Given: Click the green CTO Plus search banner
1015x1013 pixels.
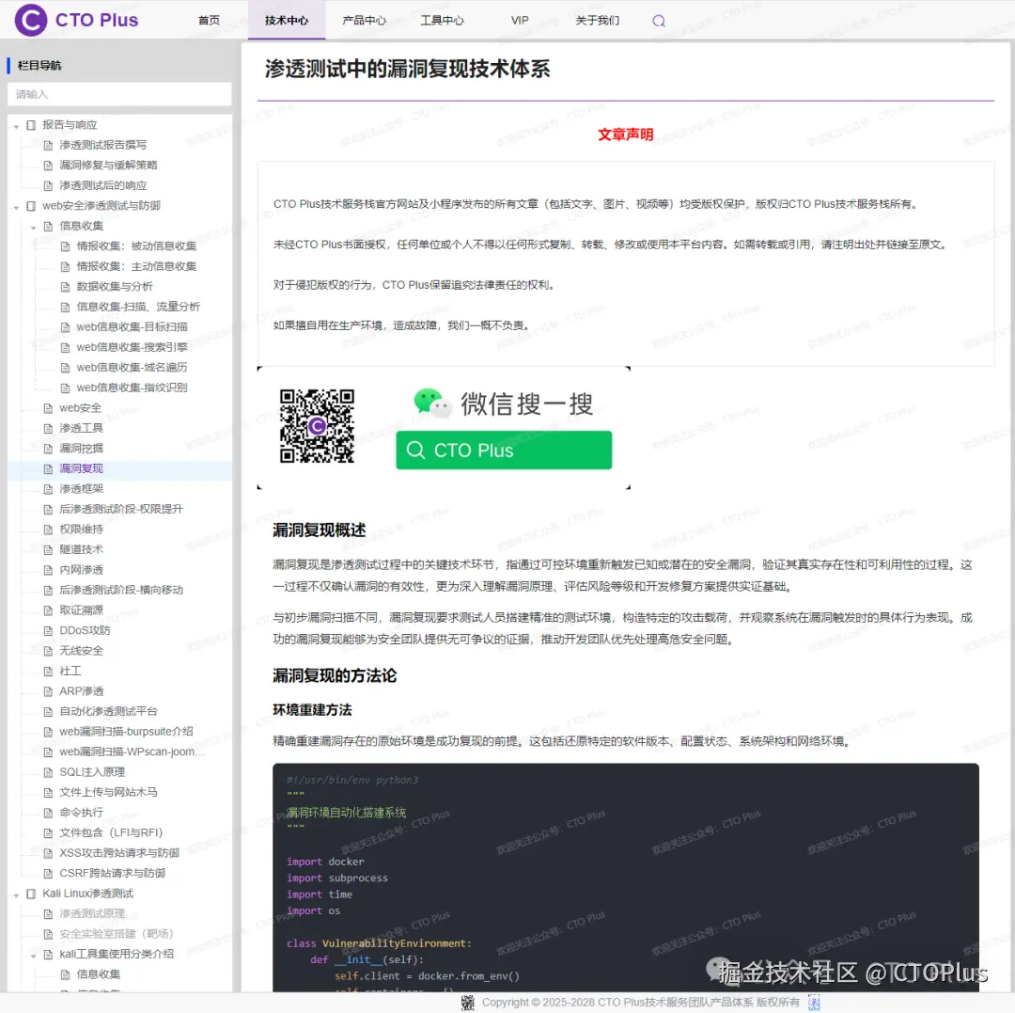Looking at the screenshot, I should pos(503,450).
